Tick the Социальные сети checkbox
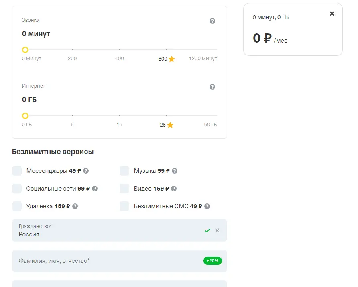This screenshot has height=287, width=358. pos(17,189)
